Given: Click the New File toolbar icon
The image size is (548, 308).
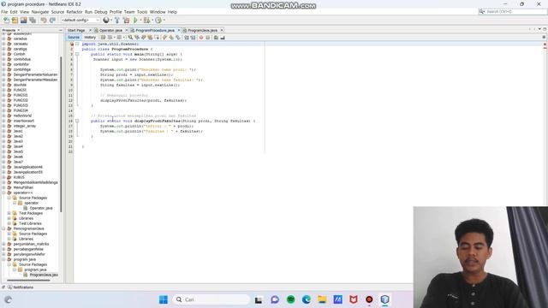Looking at the screenshot, I should click(x=6, y=21).
